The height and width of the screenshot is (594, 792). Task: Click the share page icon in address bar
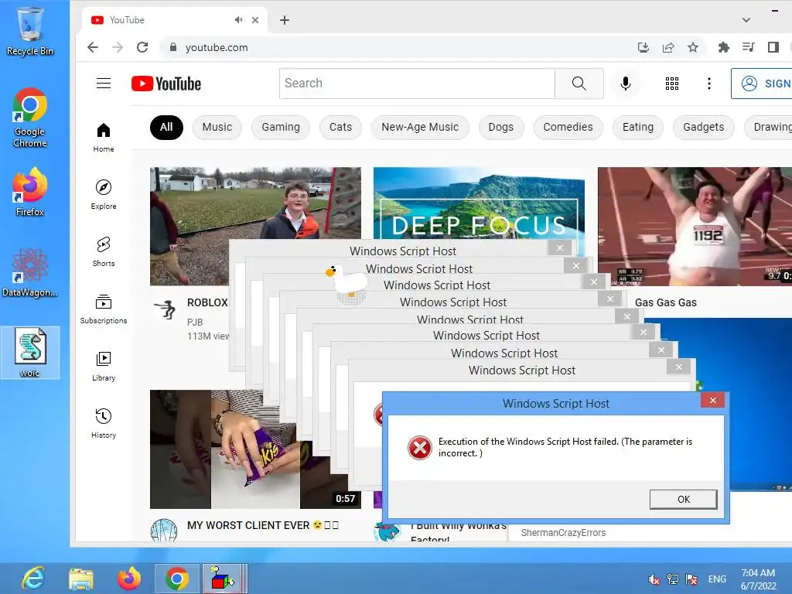[667, 47]
